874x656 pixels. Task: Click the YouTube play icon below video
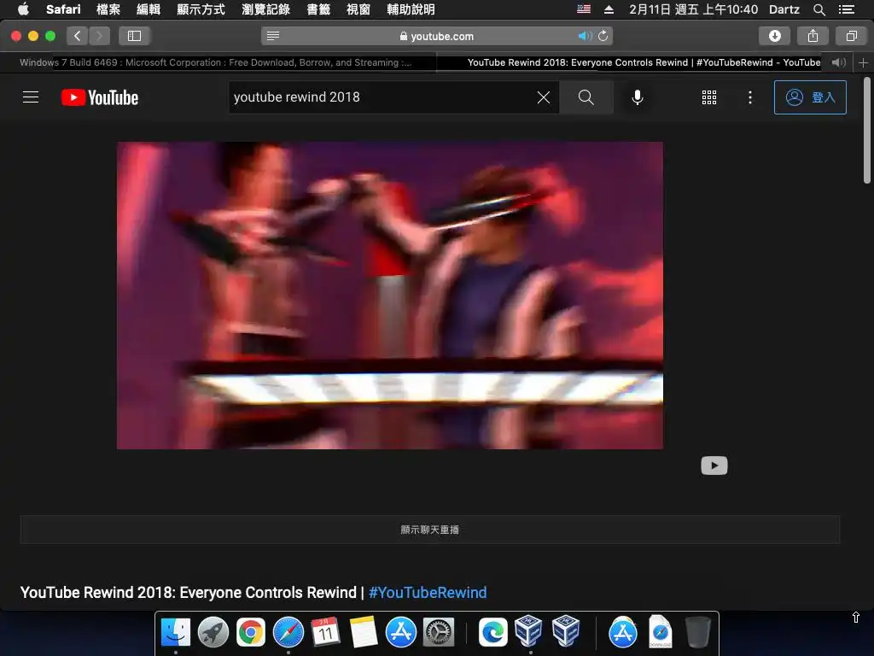[714, 466]
